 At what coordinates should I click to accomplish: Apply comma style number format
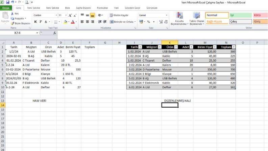(x=154, y=22)
